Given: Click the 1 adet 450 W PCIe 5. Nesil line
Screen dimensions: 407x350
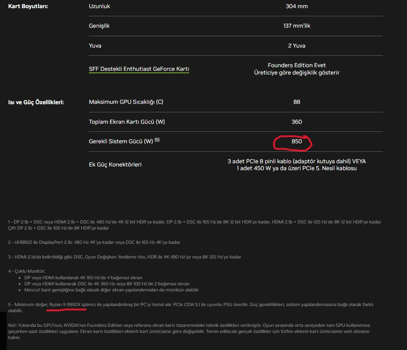Looking at the screenshot, I should [297, 168].
